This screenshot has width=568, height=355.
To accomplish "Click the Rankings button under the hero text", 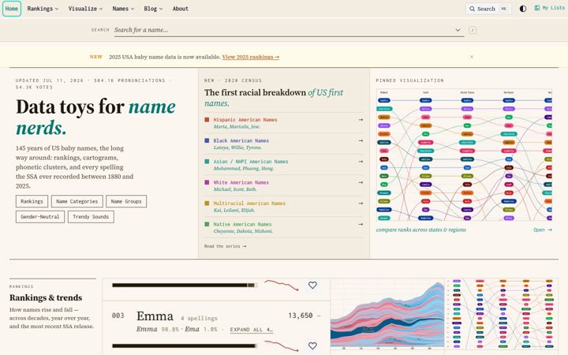I will [x=32, y=201].
